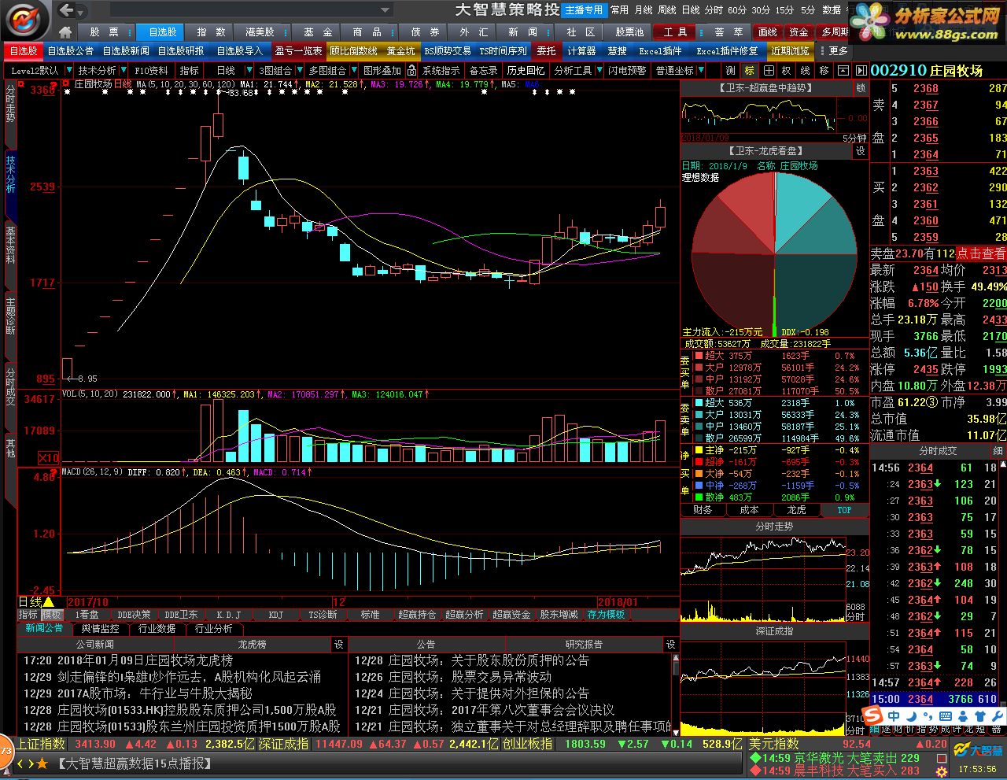
Task: Toggle 闪电预警 alert option
Action: pyautogui.click(x=627, y=70)
